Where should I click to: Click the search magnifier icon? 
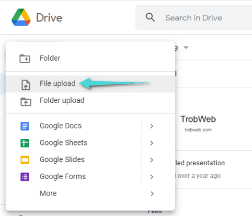(x=150, y=18)
